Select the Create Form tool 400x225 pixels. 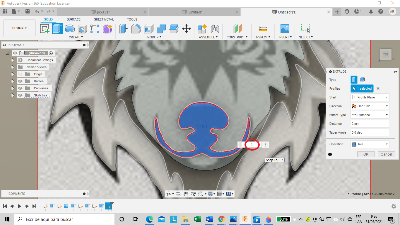click(x=107, y=29)
